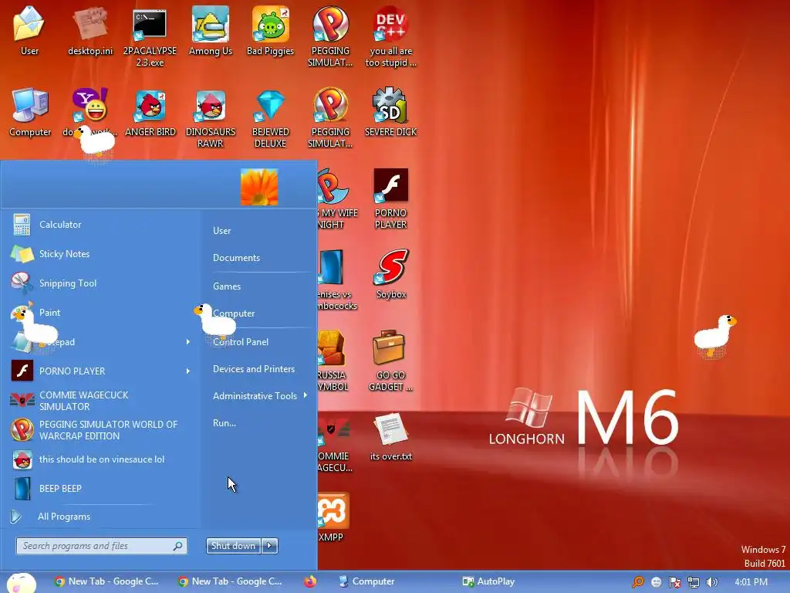Image resolution: width=790 pixels, height=593 pixels.
Task: Open Control Panel from Start menu
Action: coord(241,341)
